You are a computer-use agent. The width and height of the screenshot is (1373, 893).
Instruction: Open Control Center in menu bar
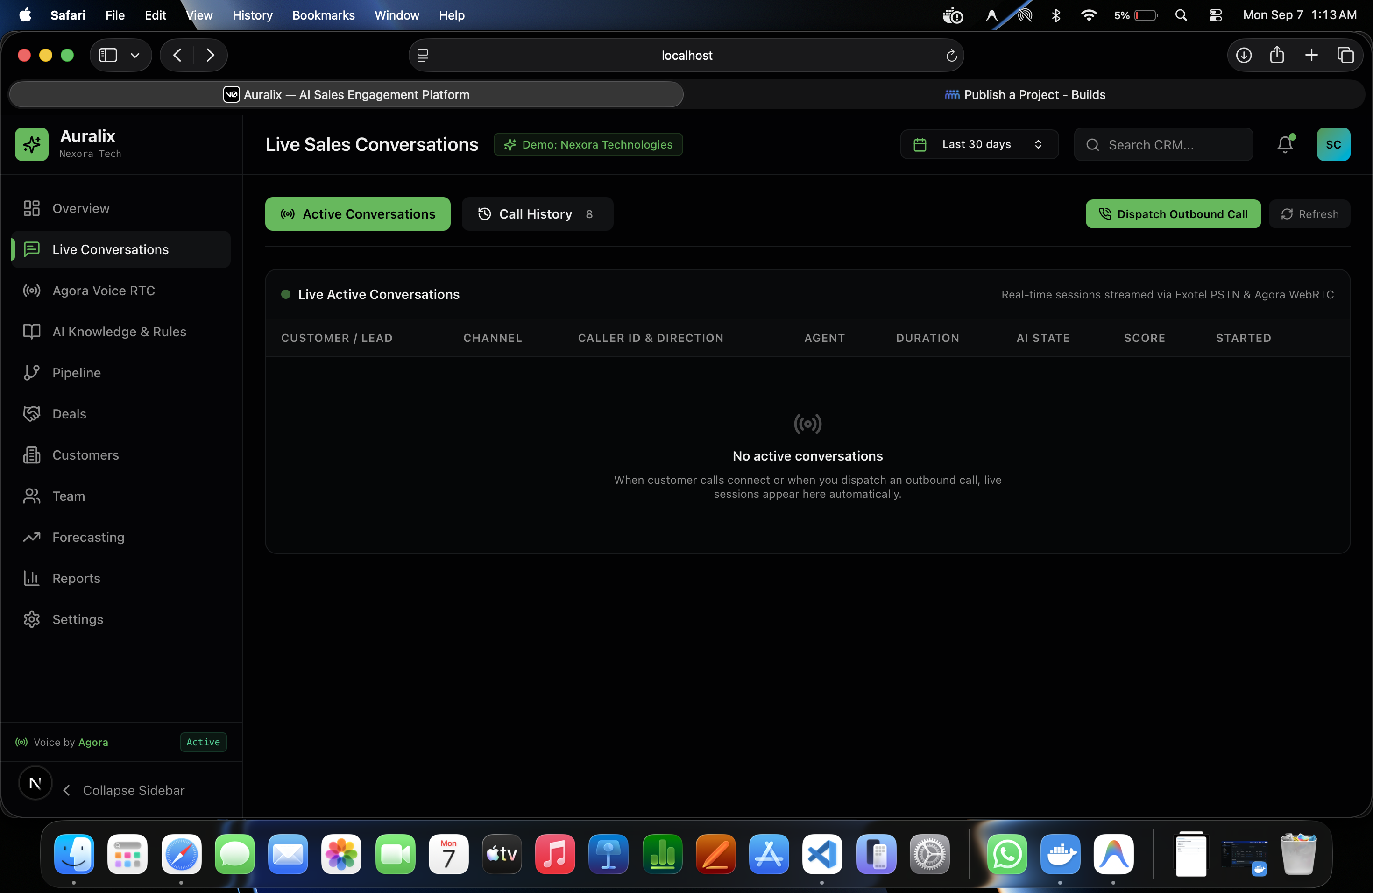click(1215, 15)
